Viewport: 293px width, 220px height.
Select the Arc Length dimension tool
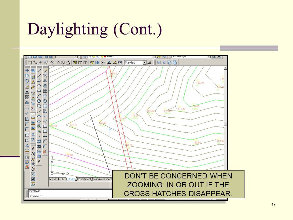(x=41, y=62)
